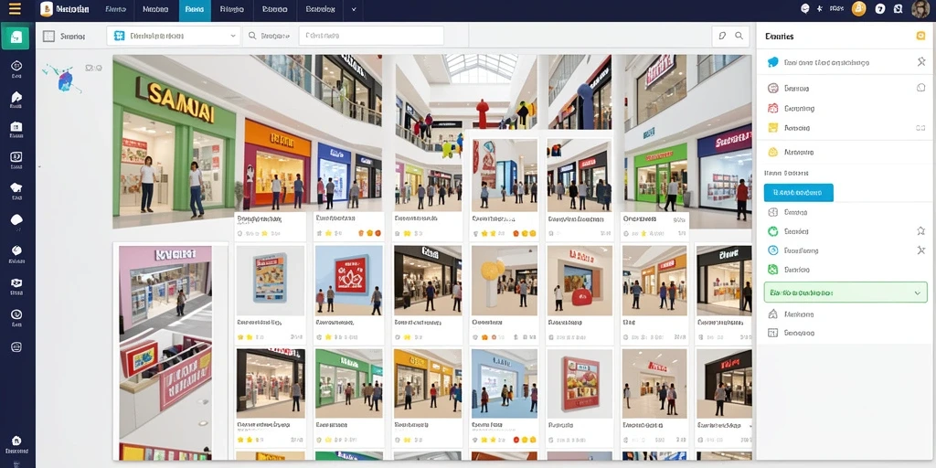This screenshot has height=468, width=936.
Task: Open the green storefront thumbnail in third row
Action: (x=348, y=383)
